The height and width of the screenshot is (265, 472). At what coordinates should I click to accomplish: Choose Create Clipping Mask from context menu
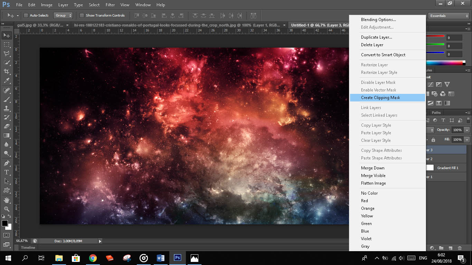click(x=380, y=98)
